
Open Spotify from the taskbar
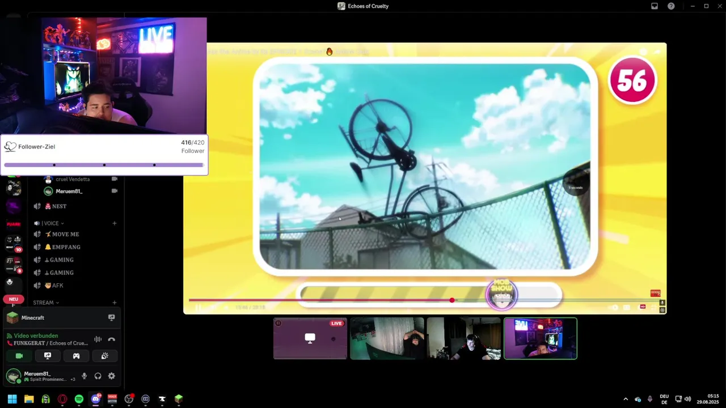[79, 399]
